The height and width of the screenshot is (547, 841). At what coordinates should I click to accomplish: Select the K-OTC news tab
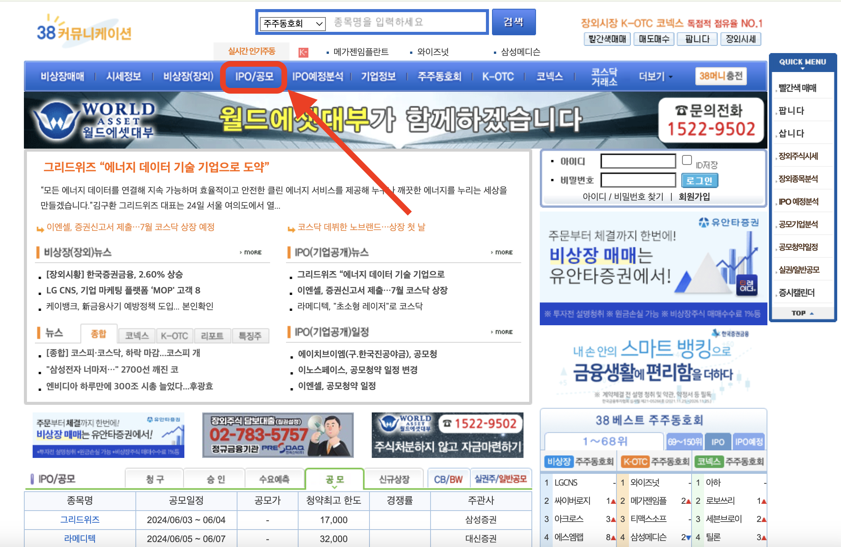point(174,335)
